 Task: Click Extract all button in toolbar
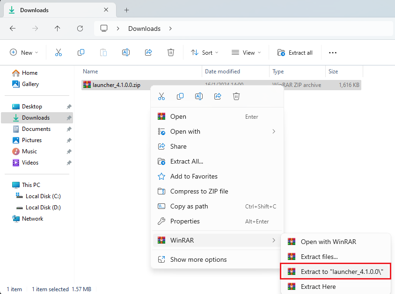[295, 53]
